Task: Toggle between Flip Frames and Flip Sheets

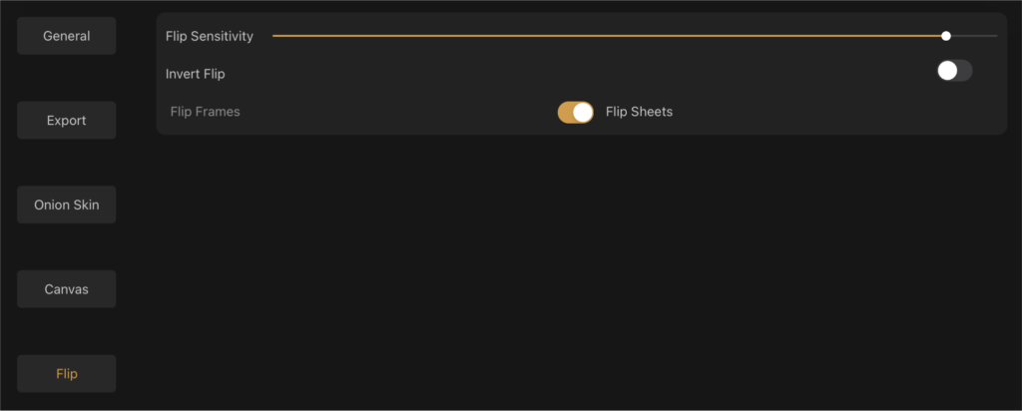Action: (x=576, y=112)
